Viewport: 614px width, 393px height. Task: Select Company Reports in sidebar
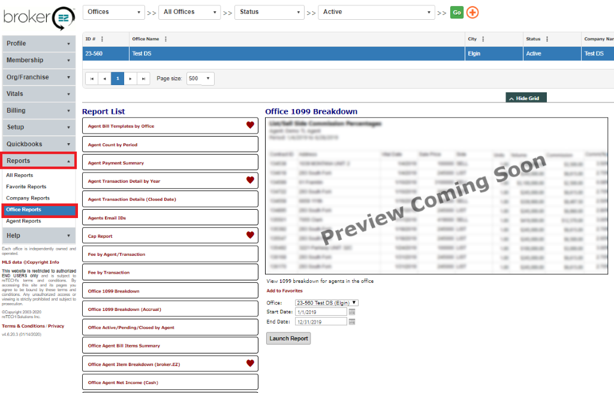click(28, 198)
